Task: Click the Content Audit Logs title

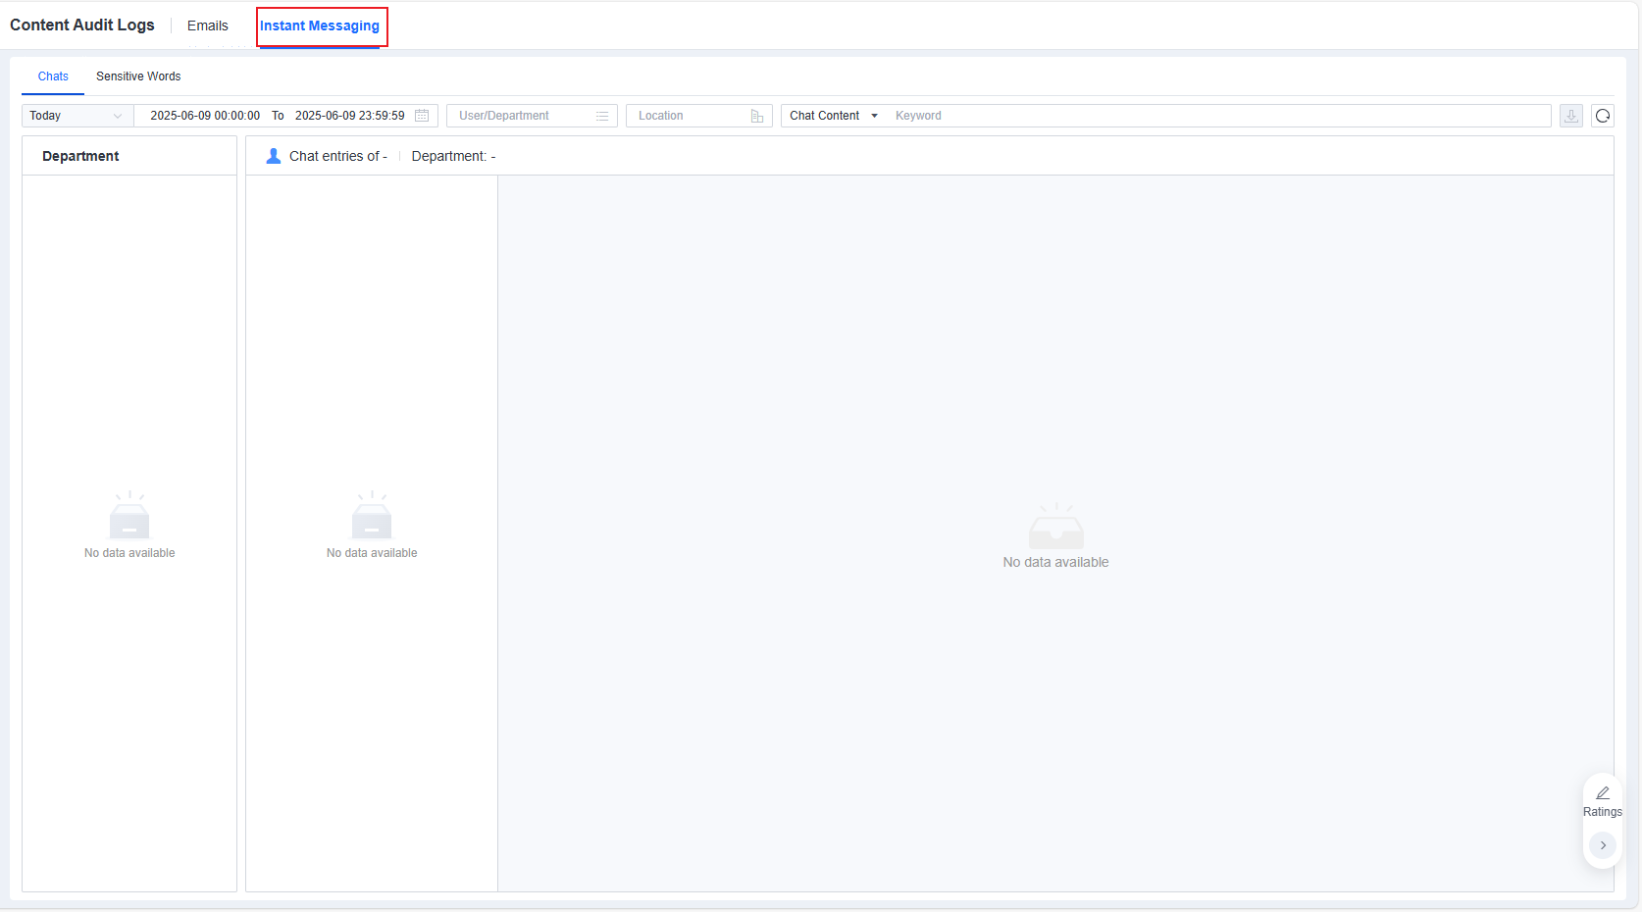Action: [x=82, y=25]
